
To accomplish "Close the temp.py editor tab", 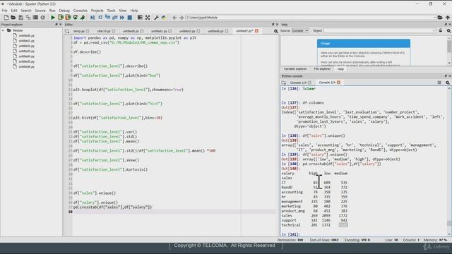I will click(x=88, y=31).
